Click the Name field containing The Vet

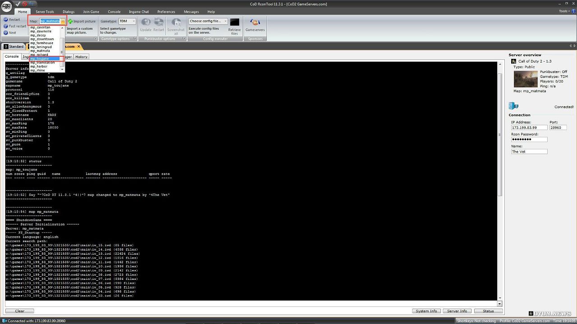tap(529, 152)
